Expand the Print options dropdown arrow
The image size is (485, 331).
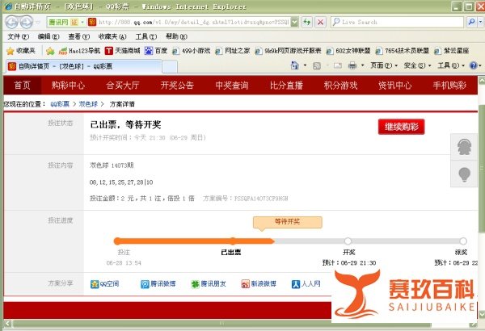click(x=362, y=65)
